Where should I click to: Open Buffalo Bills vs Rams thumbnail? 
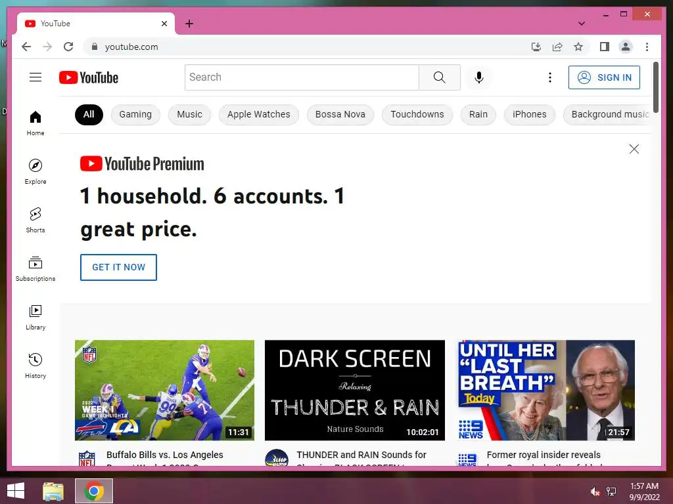(x=164, y=390)
